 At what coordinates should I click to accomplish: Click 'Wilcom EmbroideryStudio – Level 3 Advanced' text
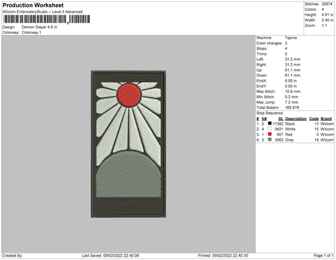pyautogui.click(x=42, y=12)
